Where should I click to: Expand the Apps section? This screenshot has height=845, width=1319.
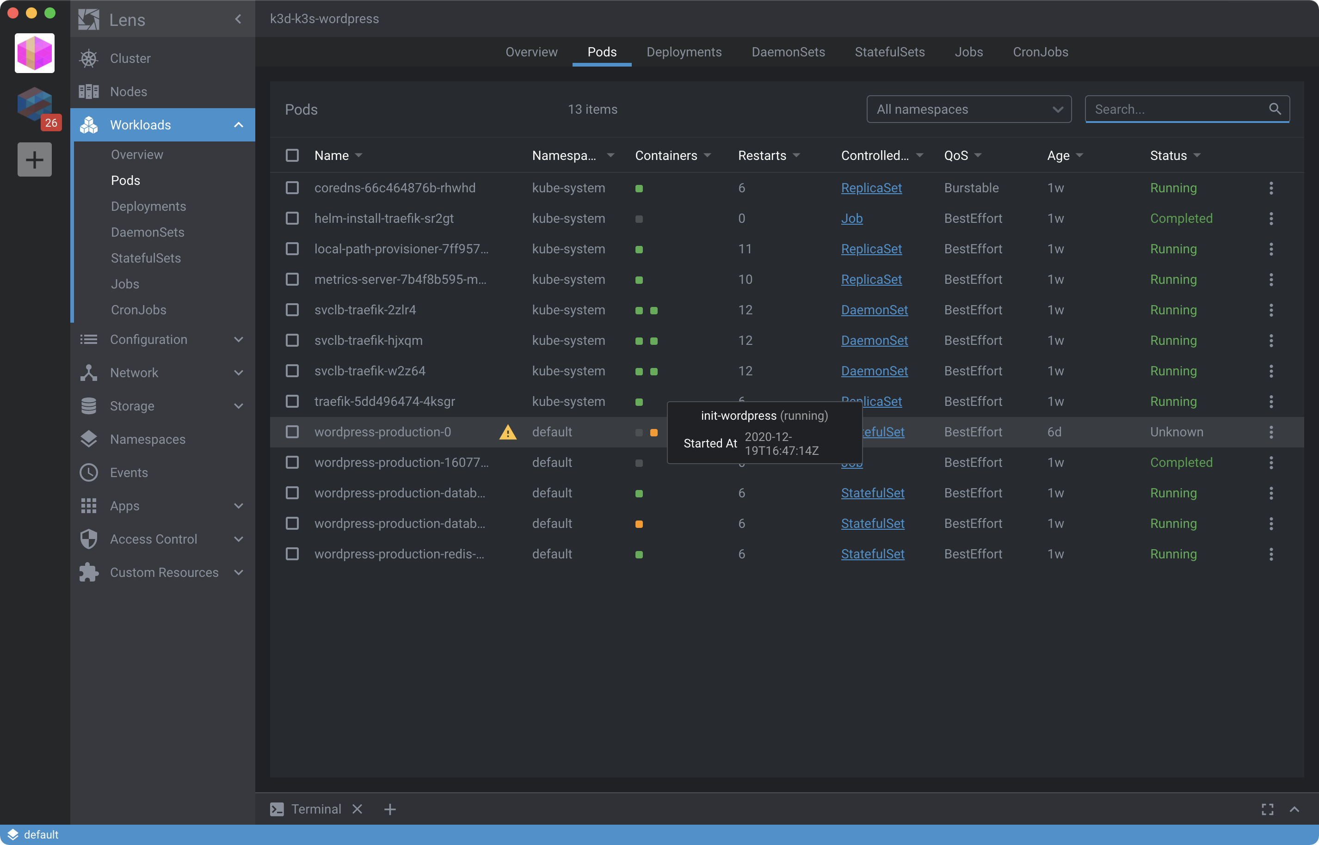pos(238,506)
